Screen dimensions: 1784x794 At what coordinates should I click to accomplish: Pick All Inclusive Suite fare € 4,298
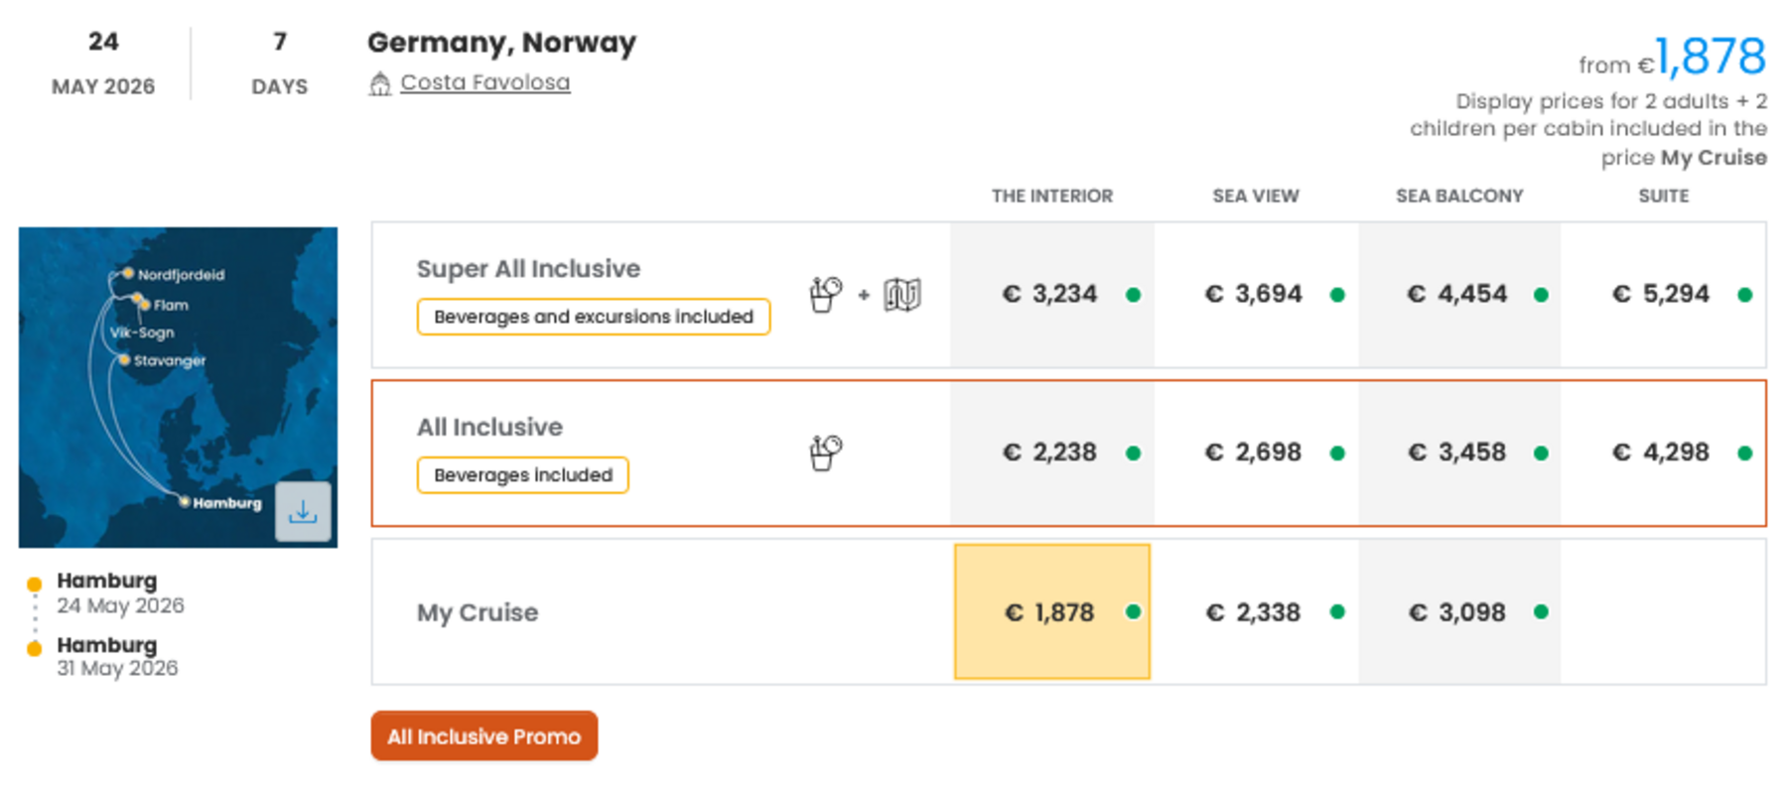click(x=1661, y=453)
